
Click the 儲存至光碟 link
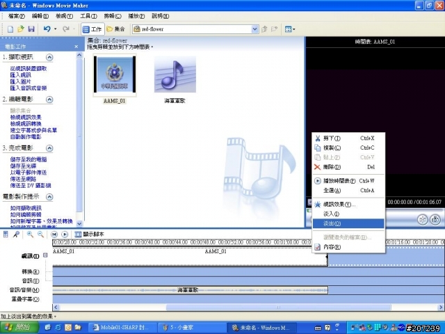click(23, 166)
